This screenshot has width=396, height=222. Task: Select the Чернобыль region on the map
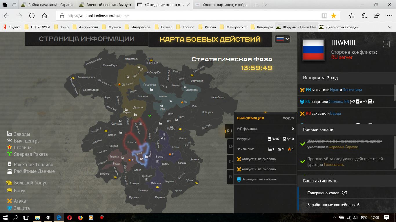(x=217, y=97)
